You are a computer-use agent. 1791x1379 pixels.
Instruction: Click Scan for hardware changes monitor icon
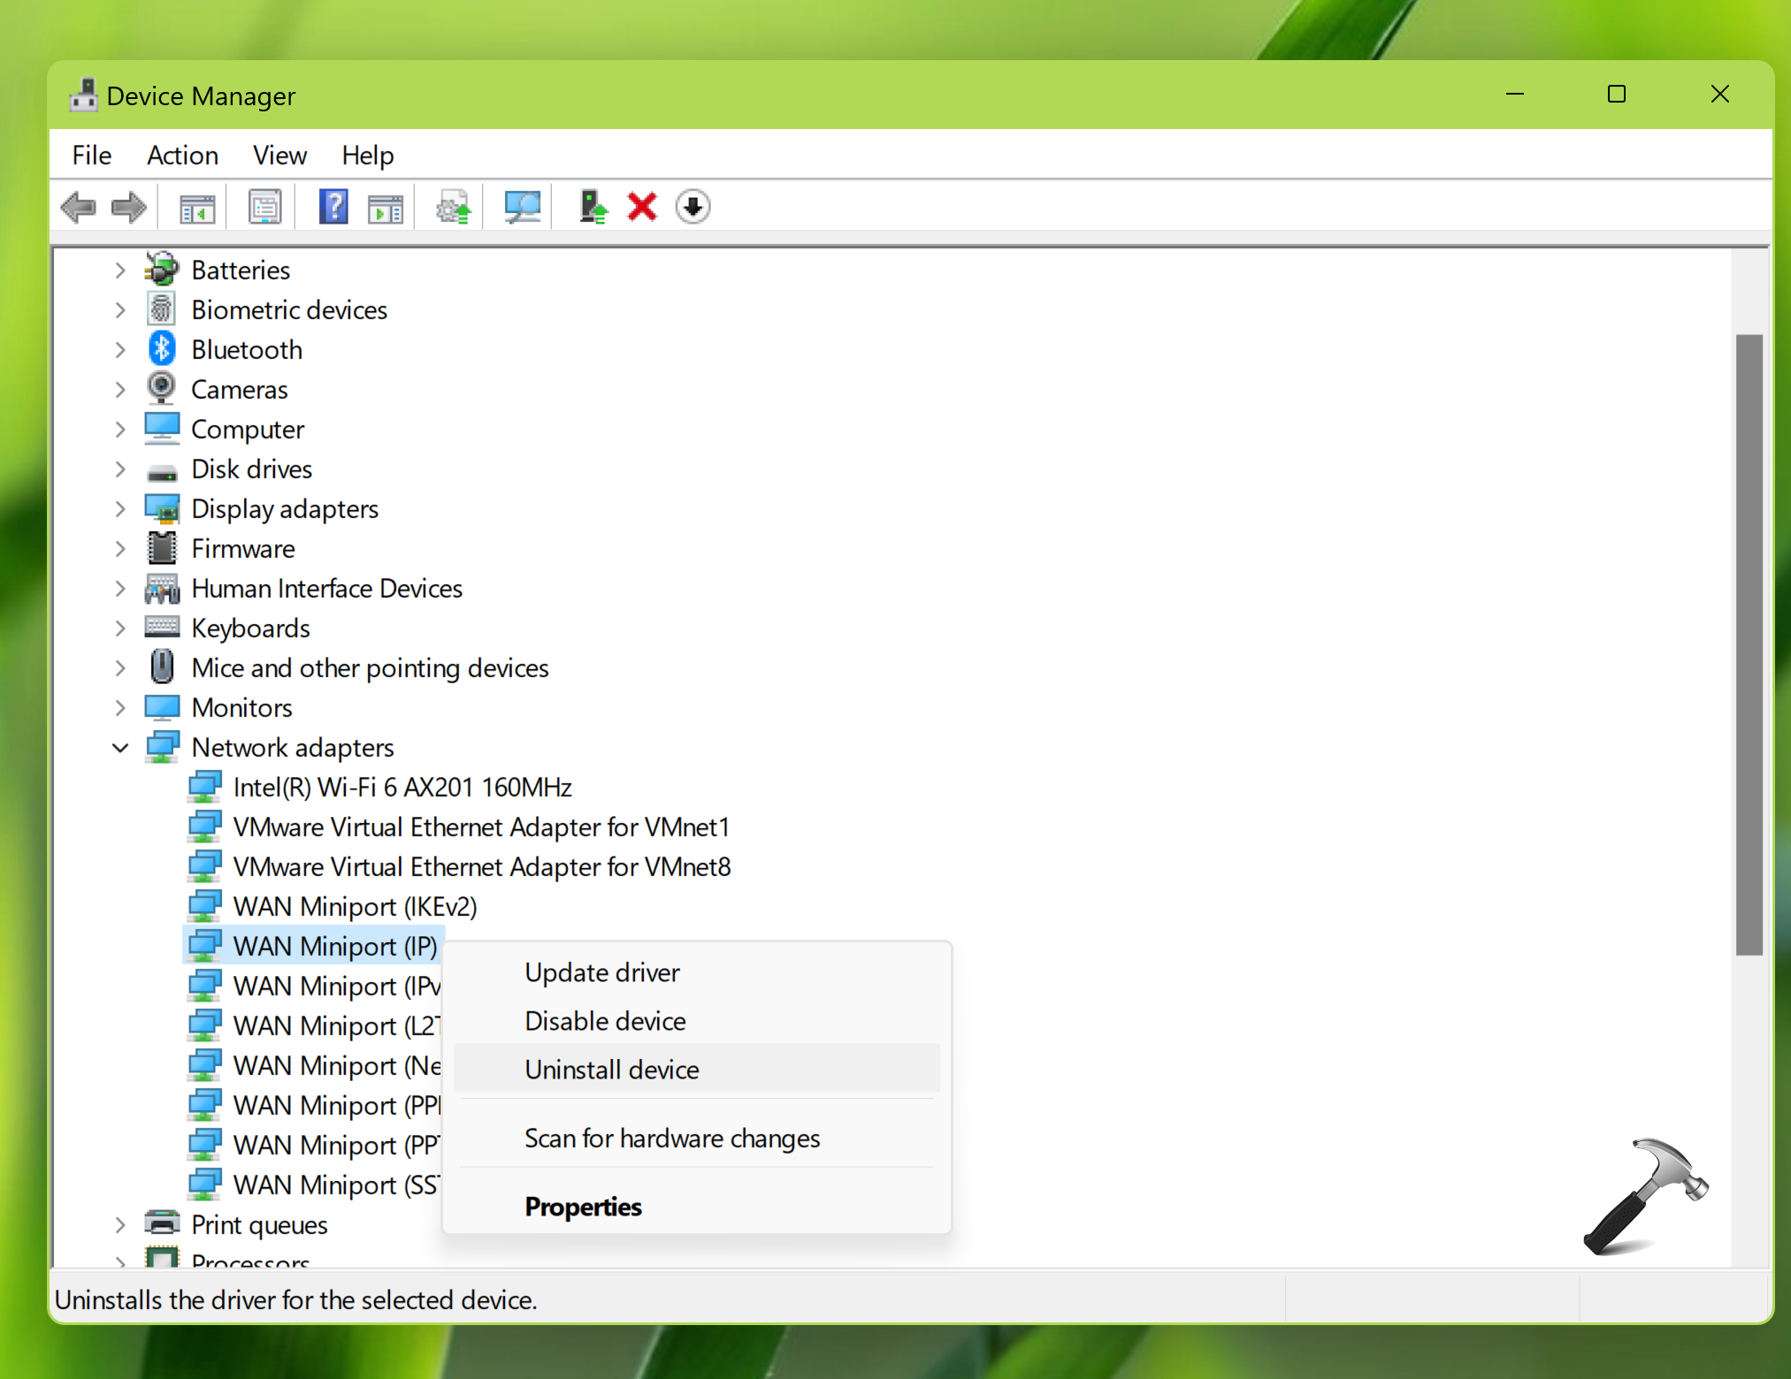(x=522, y=208)
